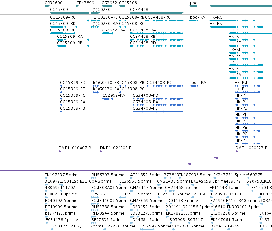The height and width of the screenshot is (231, 272).
Task: Click protein label Hk-PK
Action: click(x=241, y=140)
